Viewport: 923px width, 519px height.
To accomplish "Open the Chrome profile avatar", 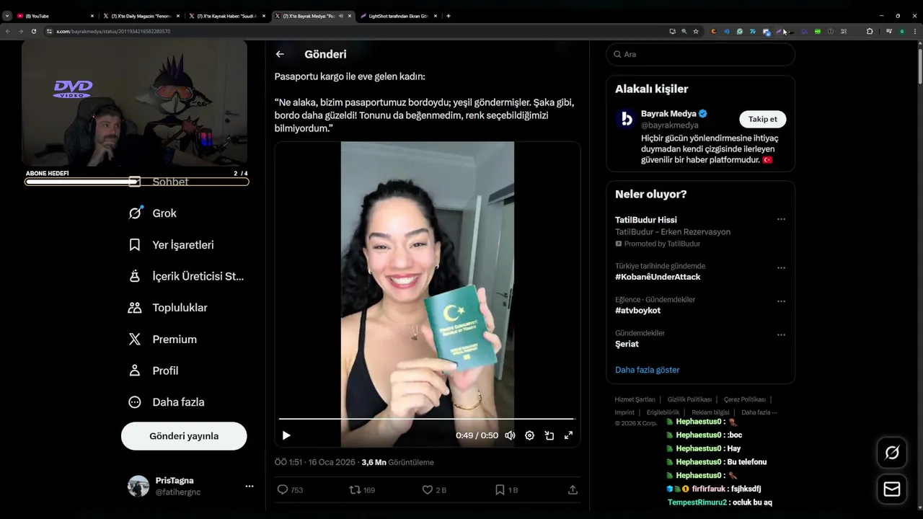I will (x=901, y=31).
